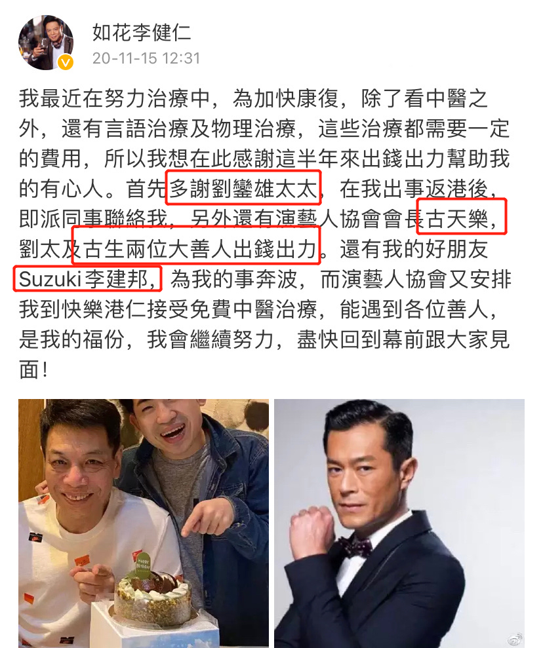Click the text 言語治療及物理治療
Image resolution: width=543 pixels, height=648 pixels.
point(201,128)
